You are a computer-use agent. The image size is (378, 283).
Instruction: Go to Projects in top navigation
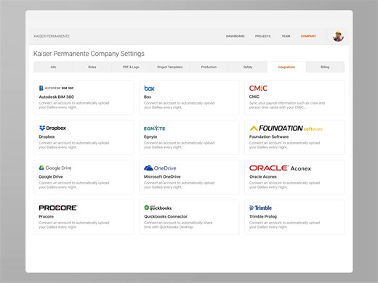262,36
